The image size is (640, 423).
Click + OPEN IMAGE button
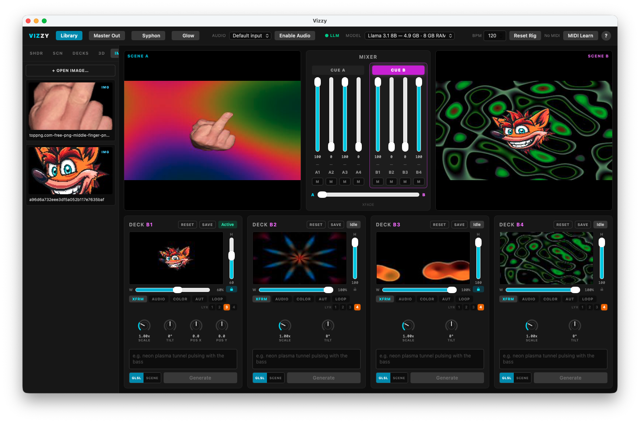tap(70, 70)
